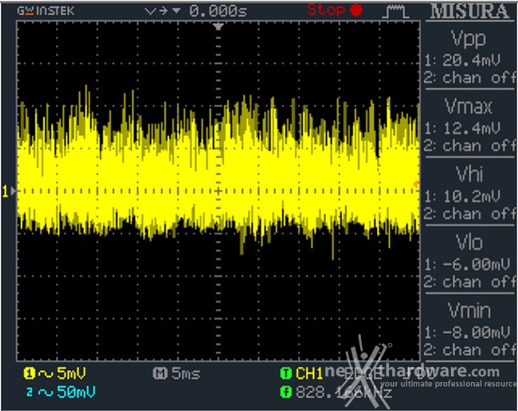Click the '2: chan off' text under Vpp
518x411 pixels.
click(469, 78)
